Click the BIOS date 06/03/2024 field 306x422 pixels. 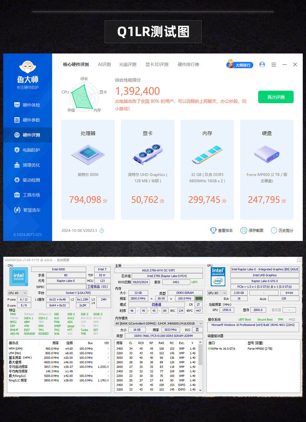140,282
